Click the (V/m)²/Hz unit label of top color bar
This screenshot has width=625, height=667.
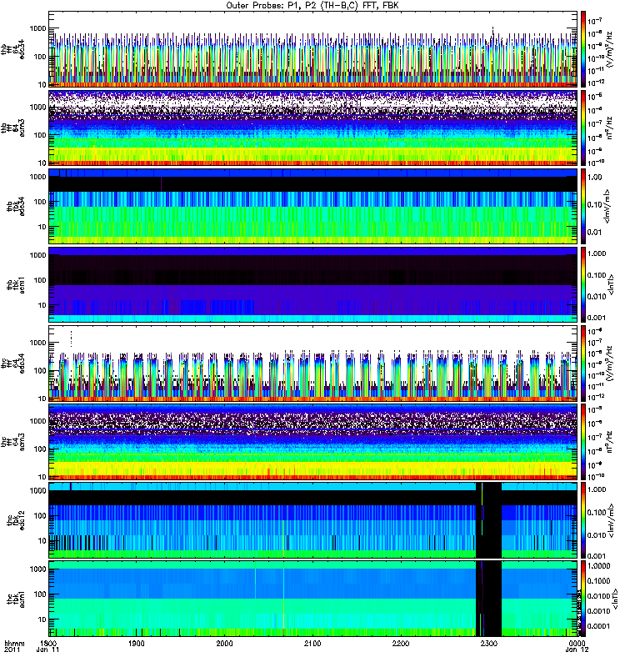tap(609, 49)
